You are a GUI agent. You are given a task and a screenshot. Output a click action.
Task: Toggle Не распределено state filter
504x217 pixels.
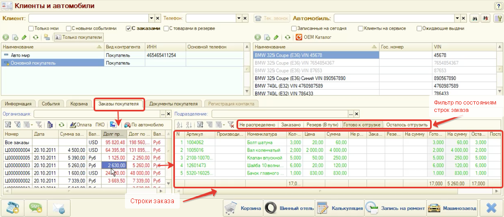pos(257,125)
